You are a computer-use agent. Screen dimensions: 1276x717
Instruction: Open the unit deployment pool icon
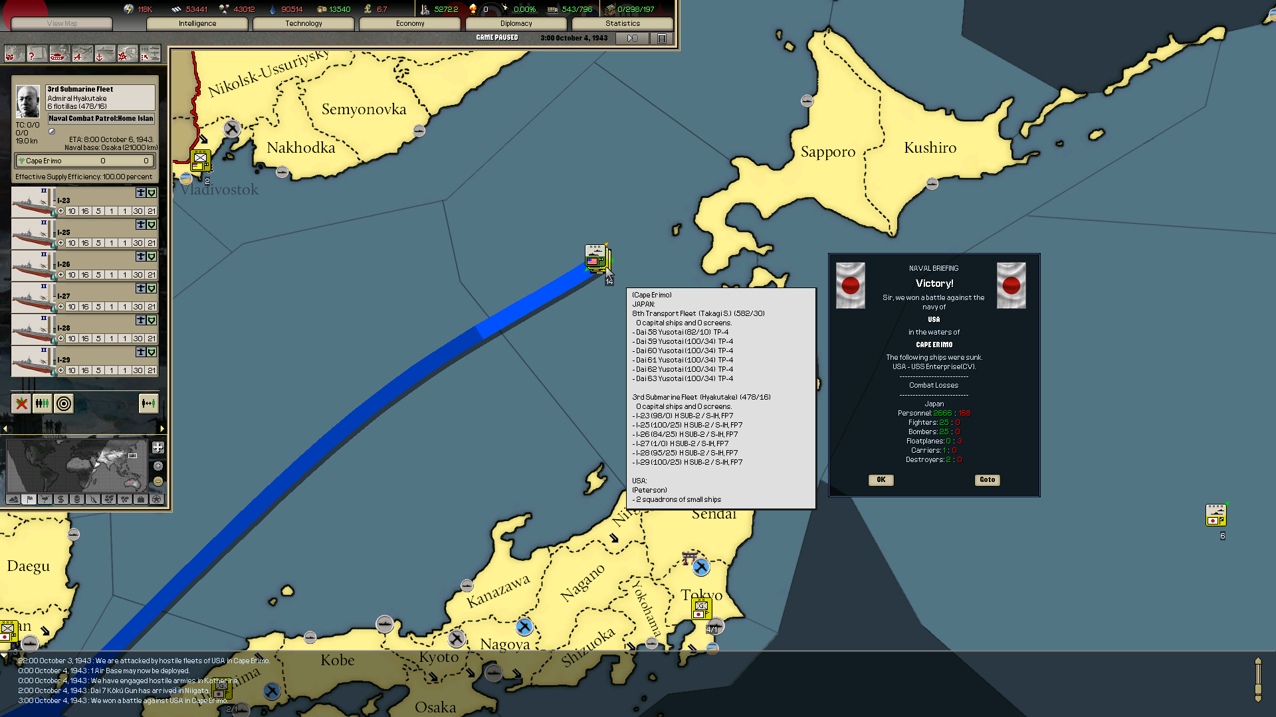150,54
